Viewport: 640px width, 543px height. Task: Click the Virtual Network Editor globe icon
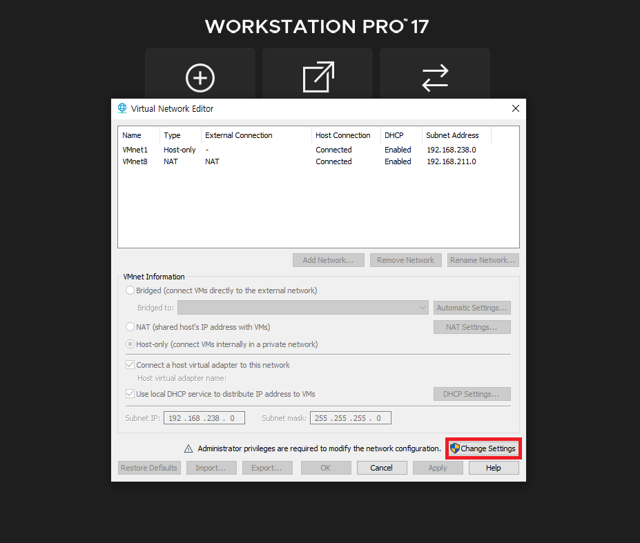pyautogui.click(x=122, y=108)
